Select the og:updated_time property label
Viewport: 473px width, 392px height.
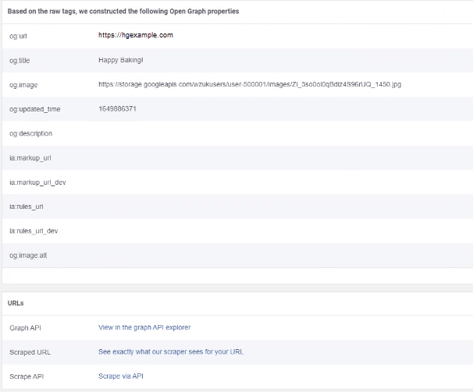(x=34, y=109)
